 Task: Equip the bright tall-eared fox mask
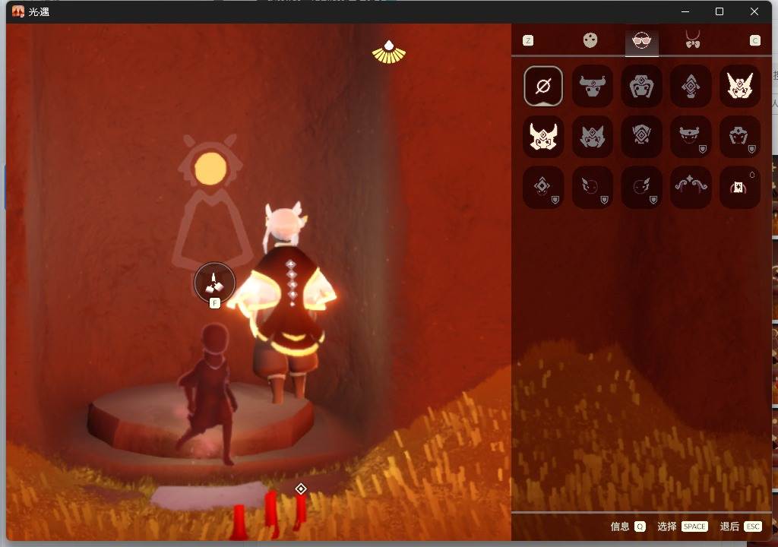[x=740, y=86]
